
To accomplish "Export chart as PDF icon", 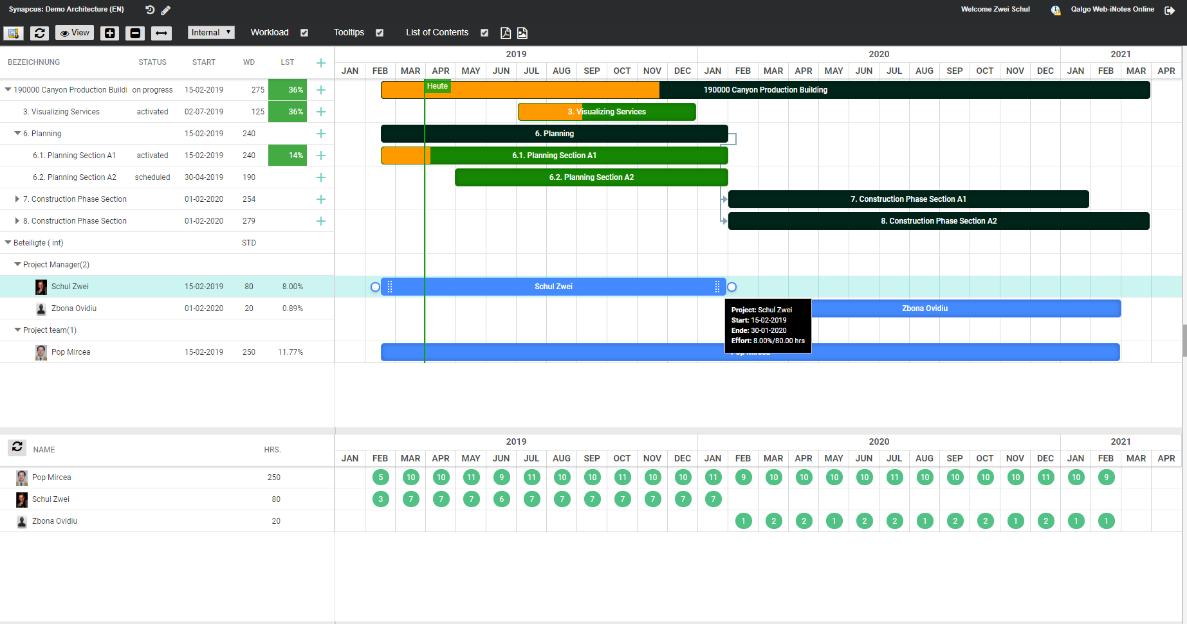I will click(x=506, y=33).
